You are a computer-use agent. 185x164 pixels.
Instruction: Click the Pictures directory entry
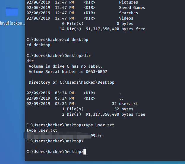(x=128, y=2)
